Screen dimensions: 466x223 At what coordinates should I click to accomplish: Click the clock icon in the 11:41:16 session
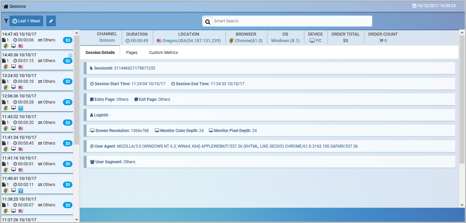(15, 164)
